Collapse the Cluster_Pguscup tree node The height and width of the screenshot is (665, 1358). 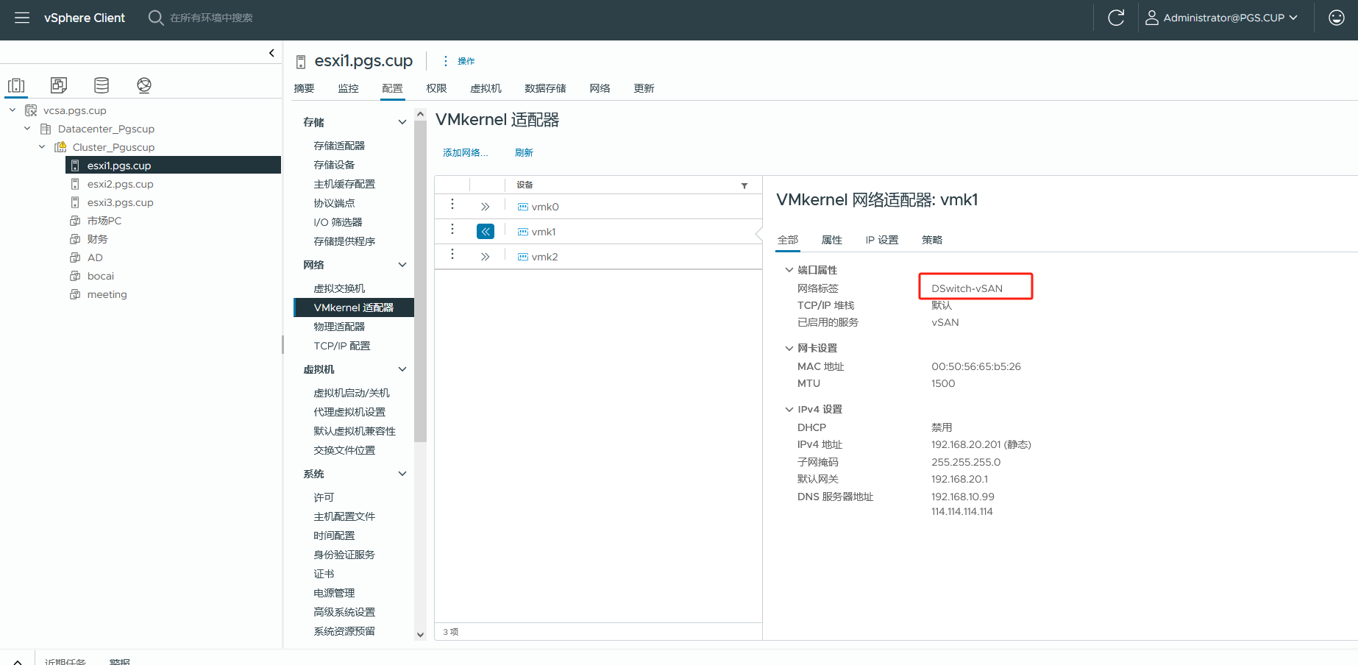pos(42,147)
